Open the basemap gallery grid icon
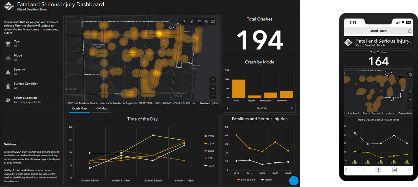This screenshot has height=187, width=418. tap(213, 22)
